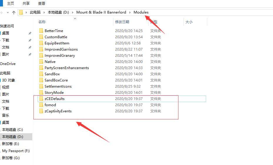The height and width of the screenshot is (165, 273).
Task: Sort by 名称 column header
Action: tap(42, 22)
